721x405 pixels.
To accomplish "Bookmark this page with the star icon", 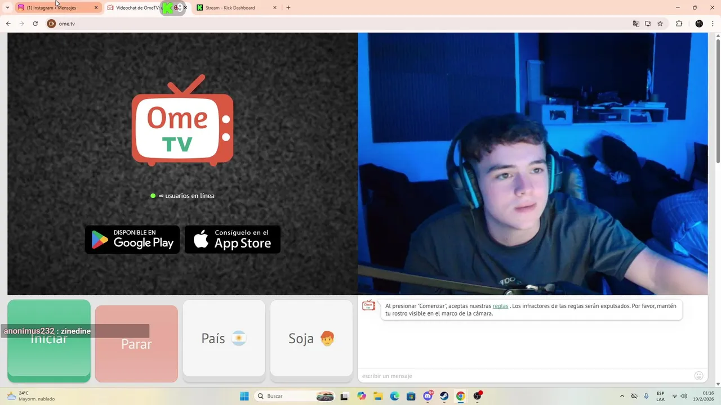I will click(x=660, y=24).
